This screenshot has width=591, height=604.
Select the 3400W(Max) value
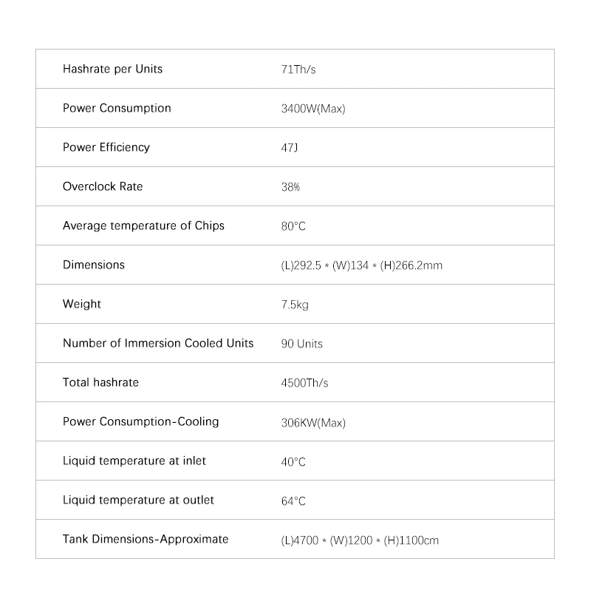click(313, 109)
